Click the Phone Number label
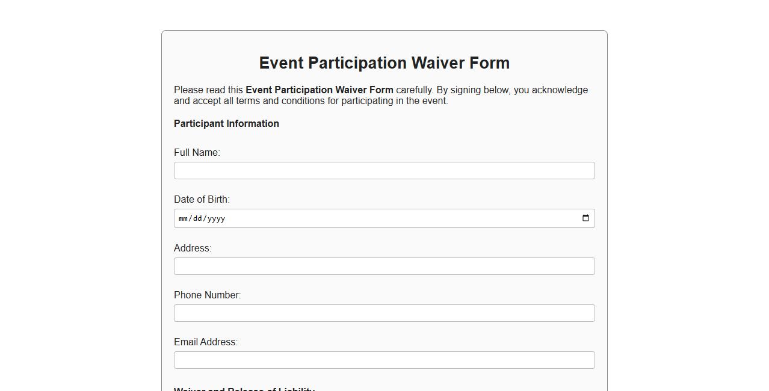Viewport: 769px width, 391px height. [x=207, y=295]
